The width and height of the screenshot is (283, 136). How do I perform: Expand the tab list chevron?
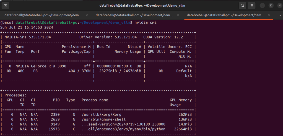[278, 15]
